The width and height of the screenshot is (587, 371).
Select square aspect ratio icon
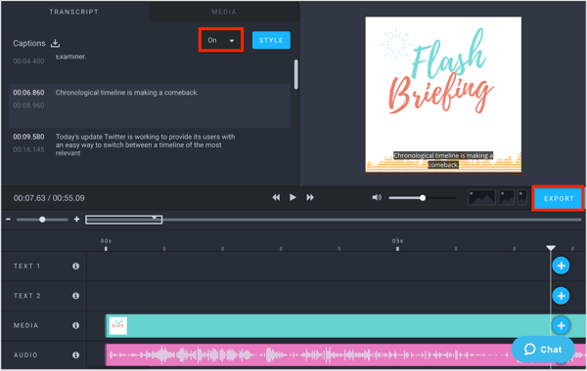pyautogui.click(x=507, y=197)
